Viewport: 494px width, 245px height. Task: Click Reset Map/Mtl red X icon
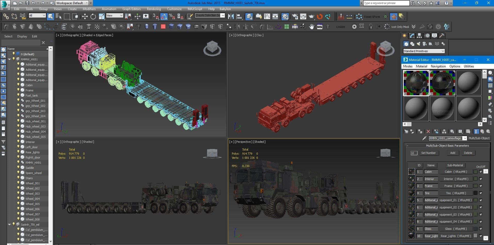tap(428, 131)
